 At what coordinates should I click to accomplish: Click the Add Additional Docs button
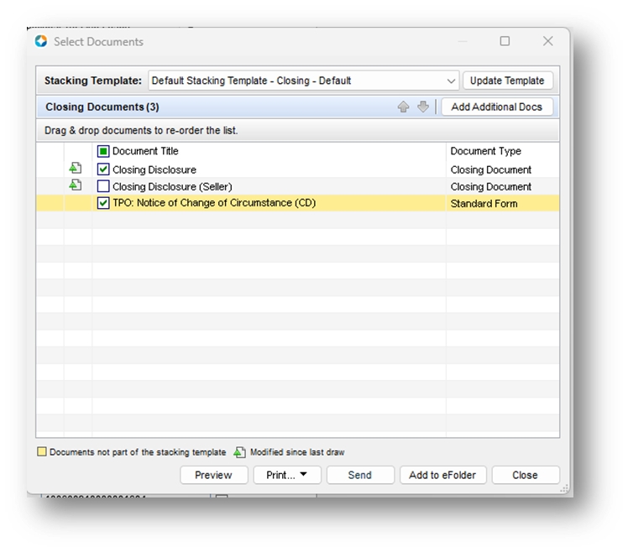(x=496, y=107)
